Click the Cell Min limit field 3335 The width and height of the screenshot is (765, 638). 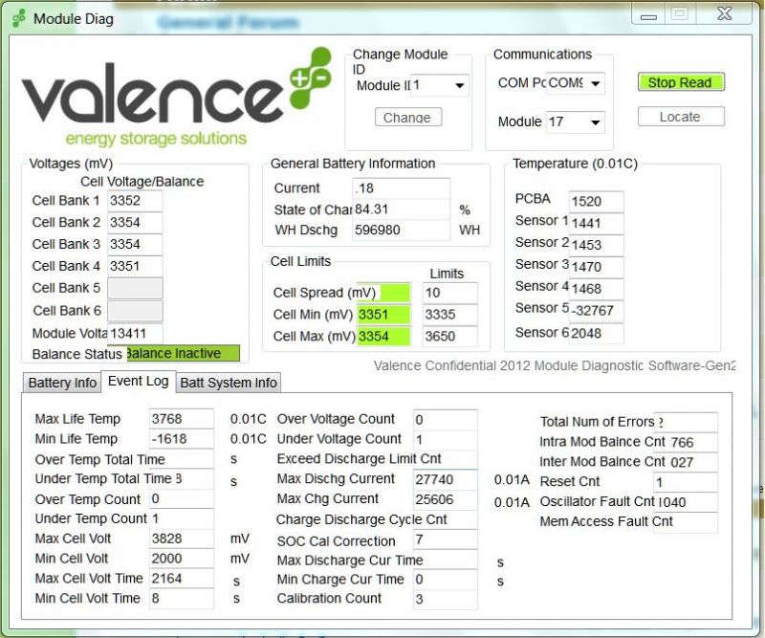coord(449,315)
